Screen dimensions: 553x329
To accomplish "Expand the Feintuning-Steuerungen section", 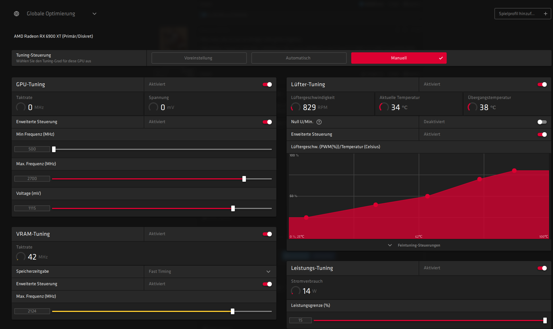I will (x=419, y=245).
